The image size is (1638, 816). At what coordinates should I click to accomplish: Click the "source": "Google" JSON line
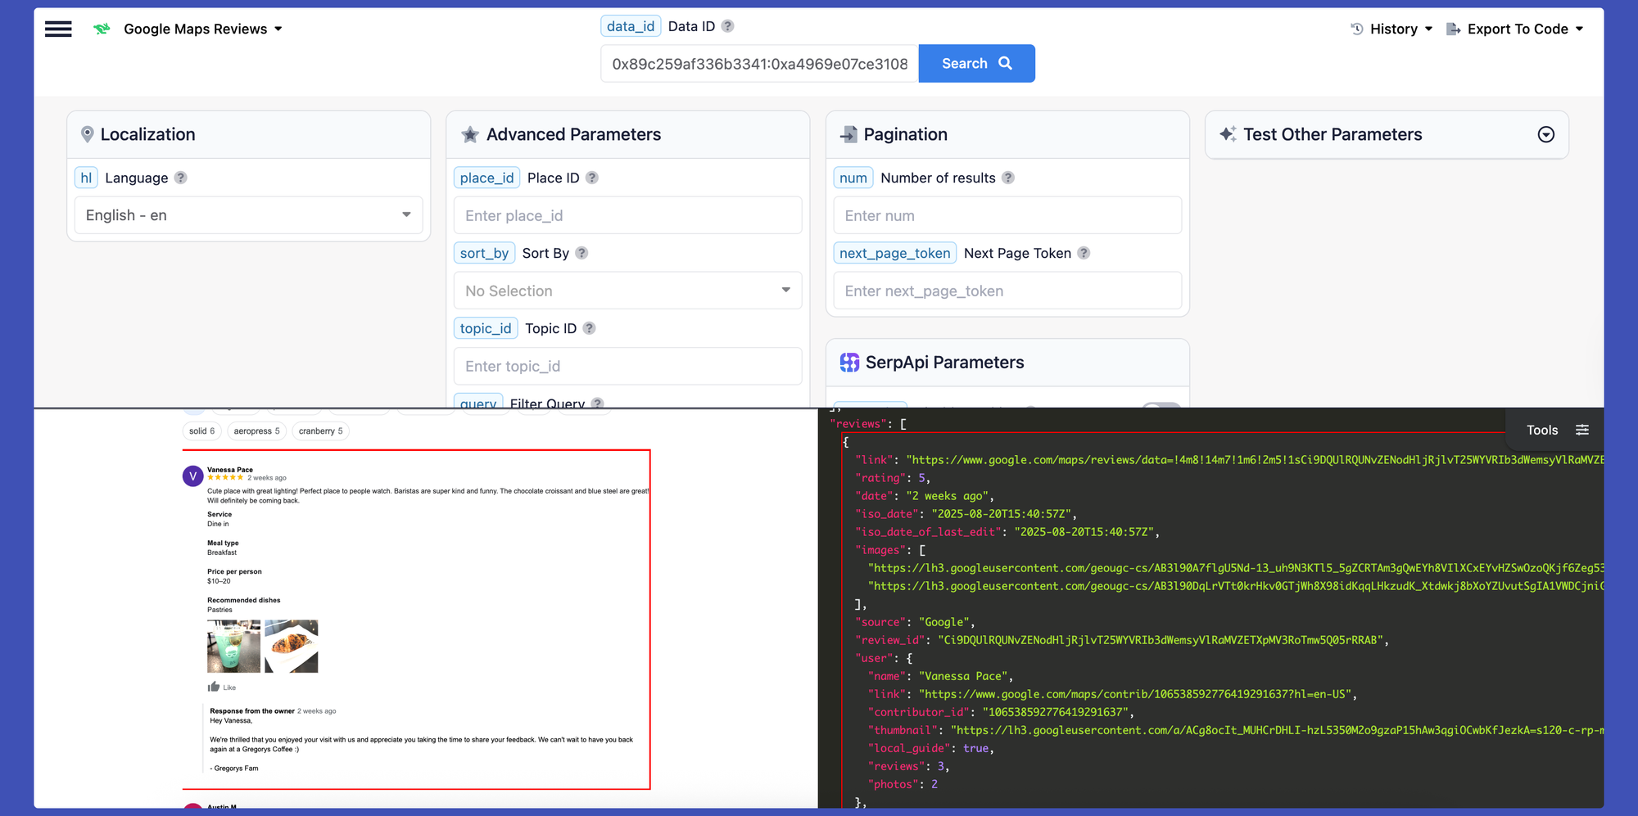coord(915,622)
